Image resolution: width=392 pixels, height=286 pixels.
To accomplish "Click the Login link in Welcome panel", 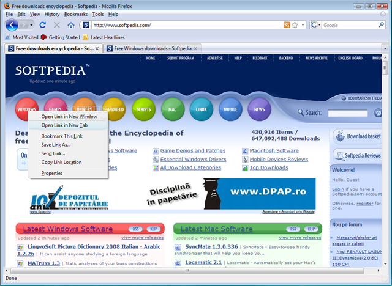I will [338, 189].
